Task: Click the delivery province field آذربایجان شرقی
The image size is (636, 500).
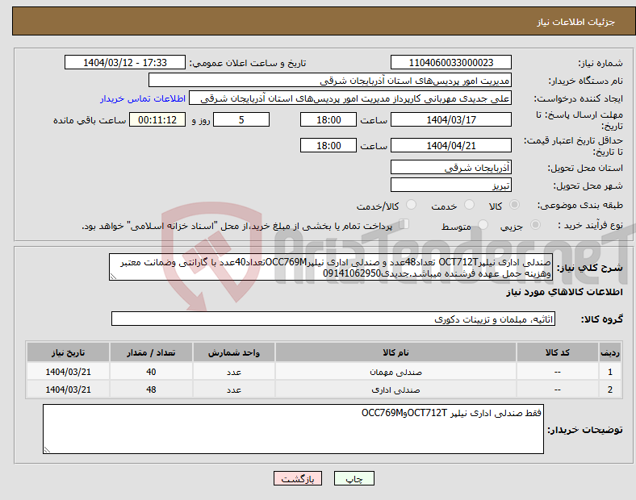Action: 450,167
